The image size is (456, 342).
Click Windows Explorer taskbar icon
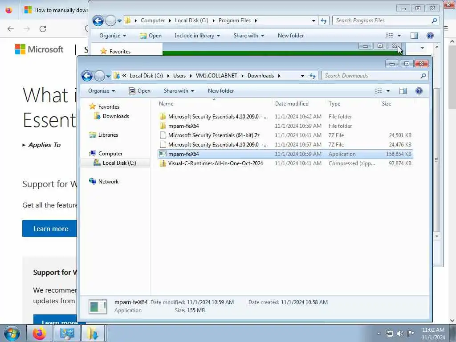tap(92, 333)
